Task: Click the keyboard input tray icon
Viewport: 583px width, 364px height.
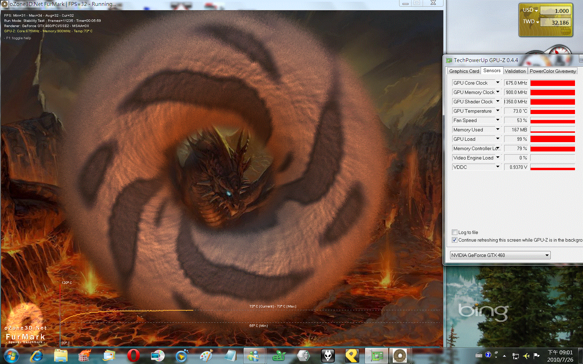Action: 479,355
